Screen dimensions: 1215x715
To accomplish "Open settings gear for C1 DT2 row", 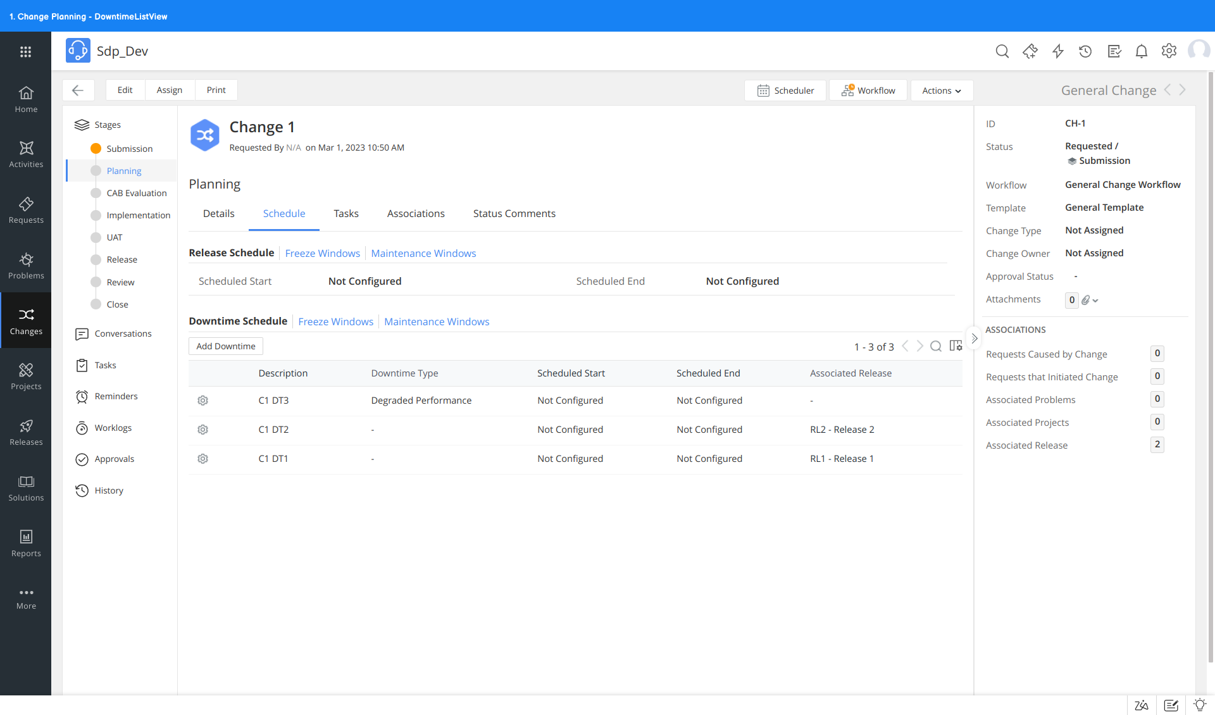I will tap(202, 430).
